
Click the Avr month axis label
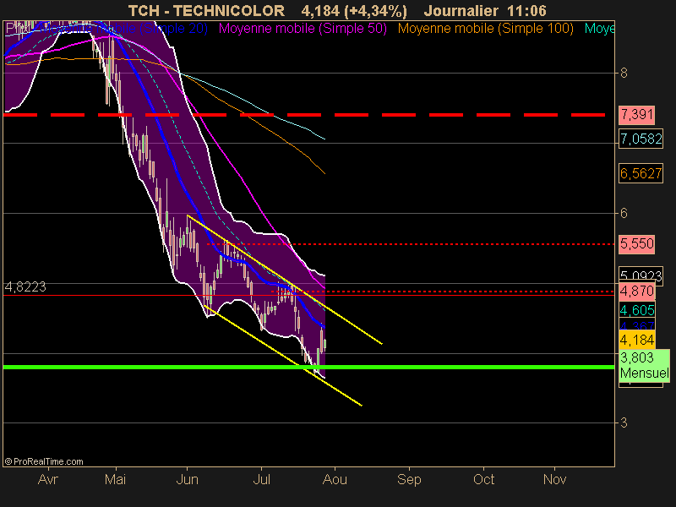pyautogui.click(x=48, y=479)
